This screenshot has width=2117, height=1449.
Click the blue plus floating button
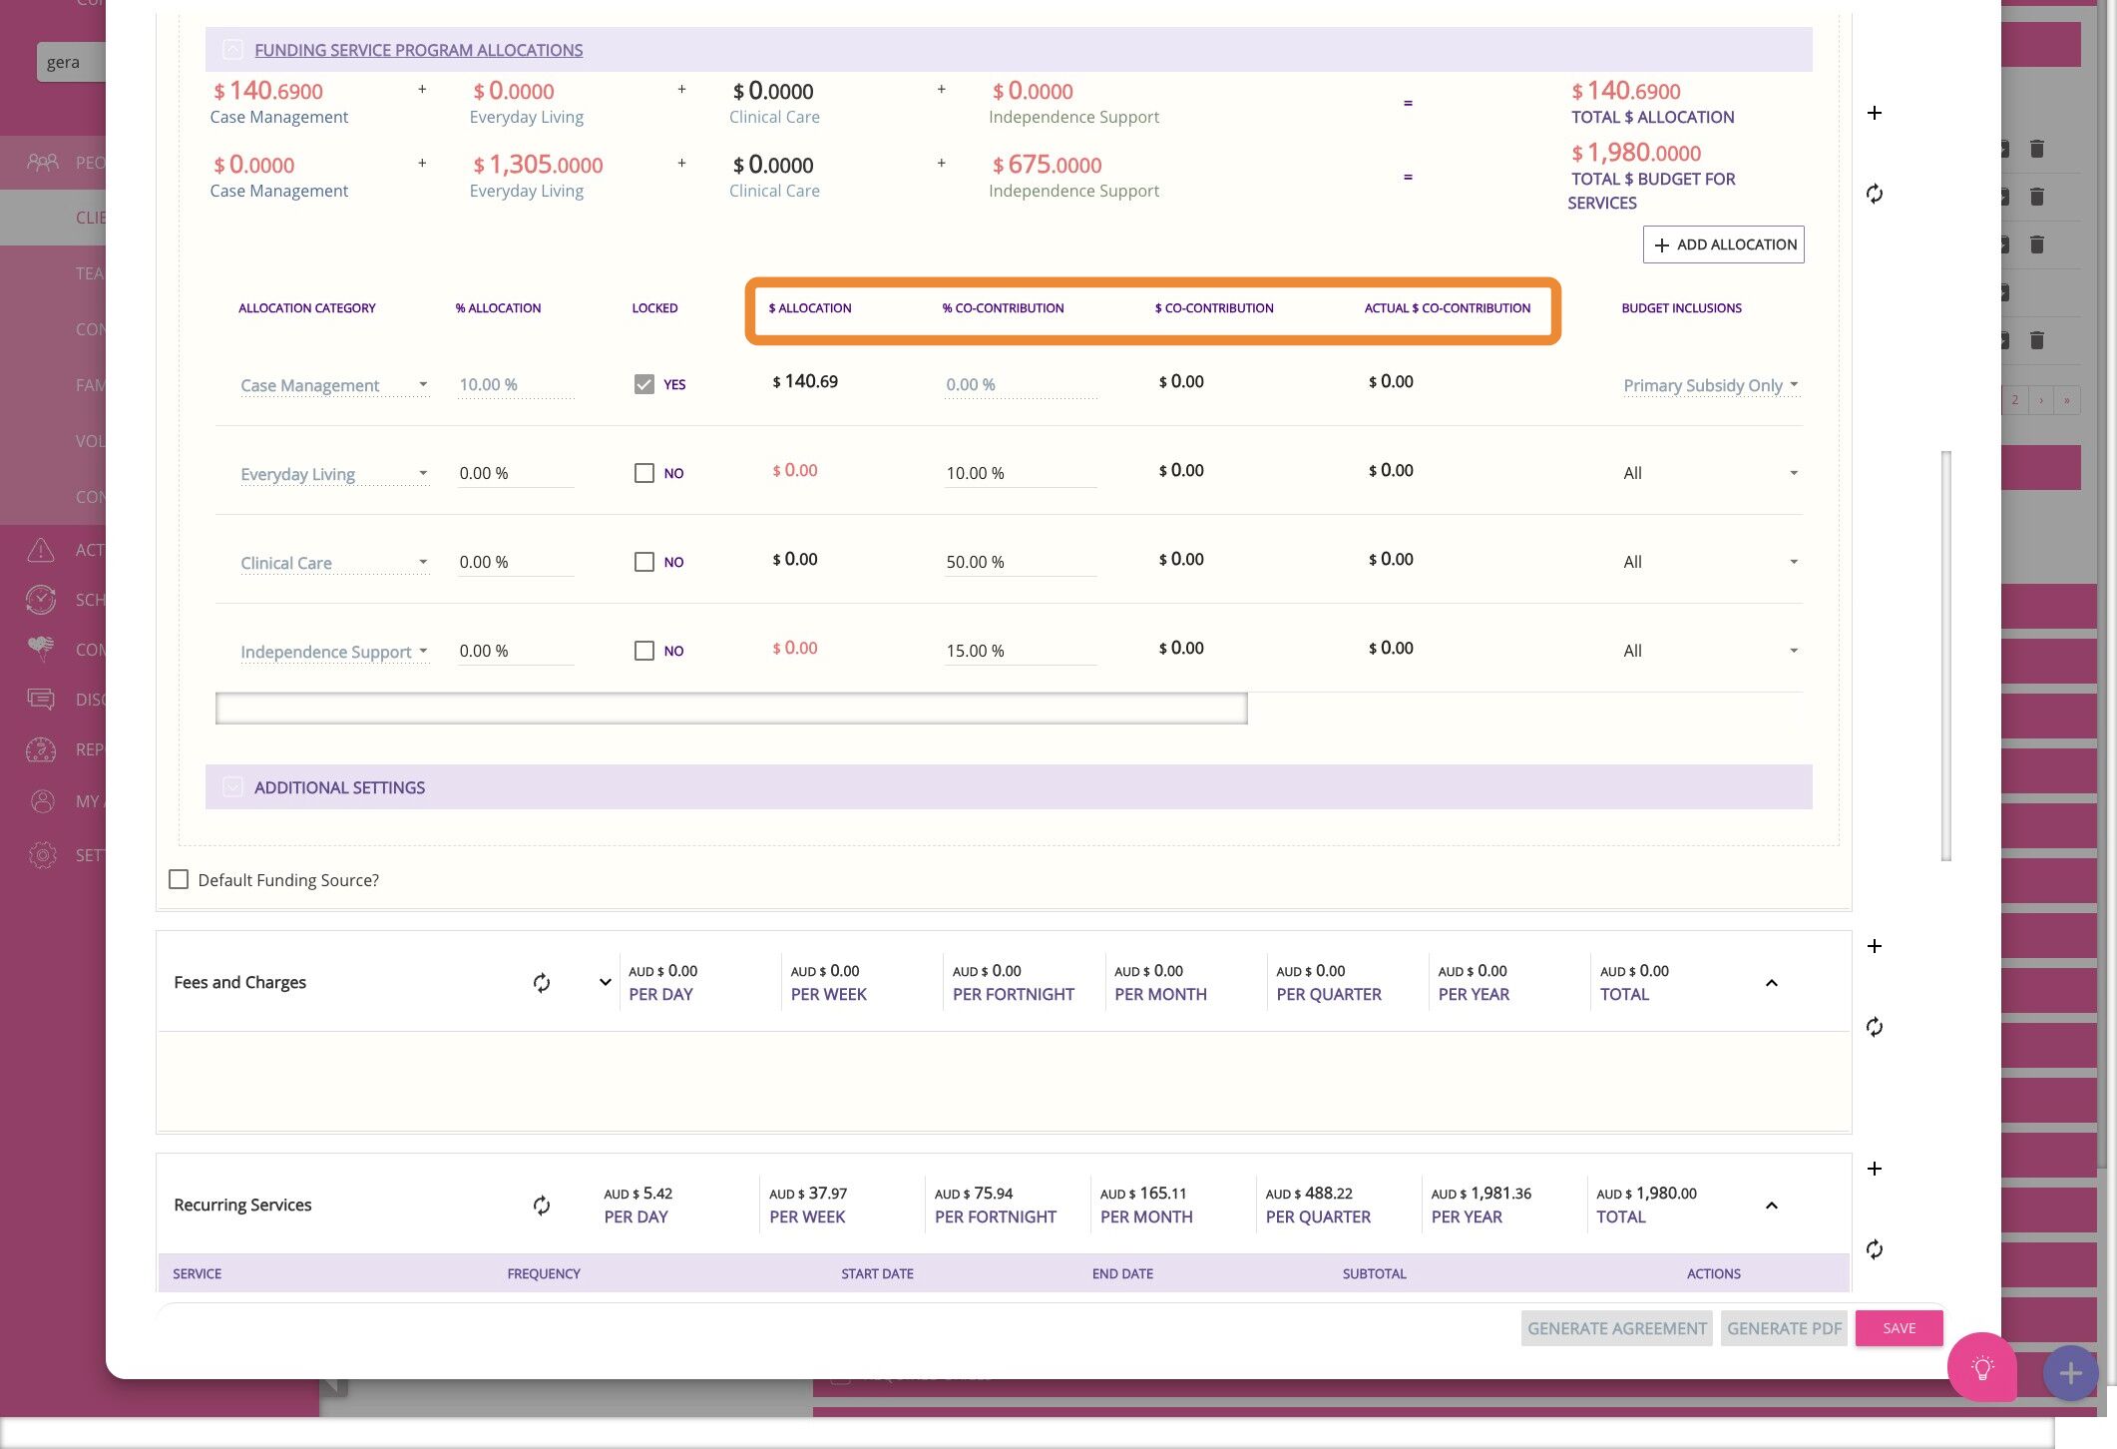[x=2069, y=1373]
